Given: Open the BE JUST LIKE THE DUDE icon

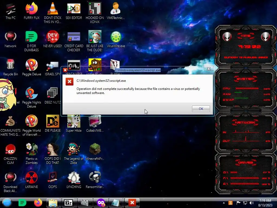Looking at the screenshot, I should (x=95, y=41).
